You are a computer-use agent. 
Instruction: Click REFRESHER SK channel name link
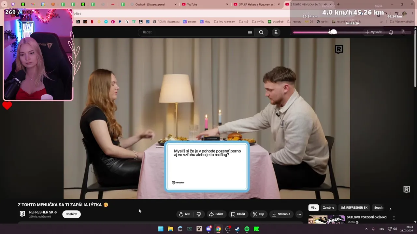pos(41,212)
